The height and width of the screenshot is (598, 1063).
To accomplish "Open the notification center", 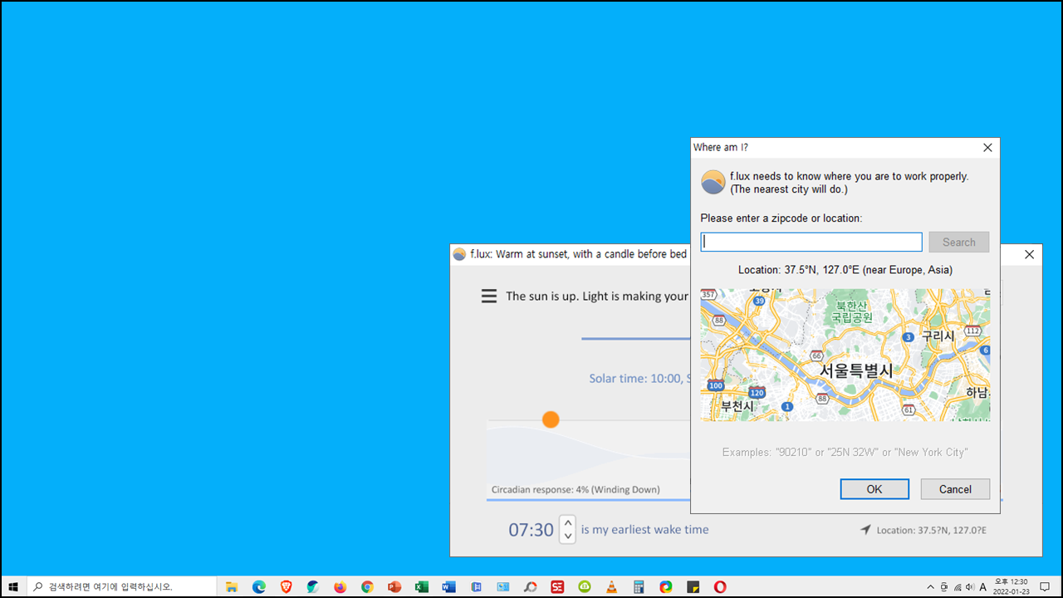I will click(1045, 586).
